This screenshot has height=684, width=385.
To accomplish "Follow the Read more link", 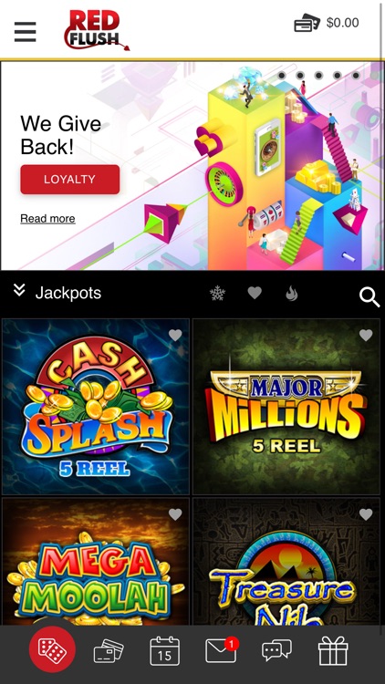I will click(47, 219).
